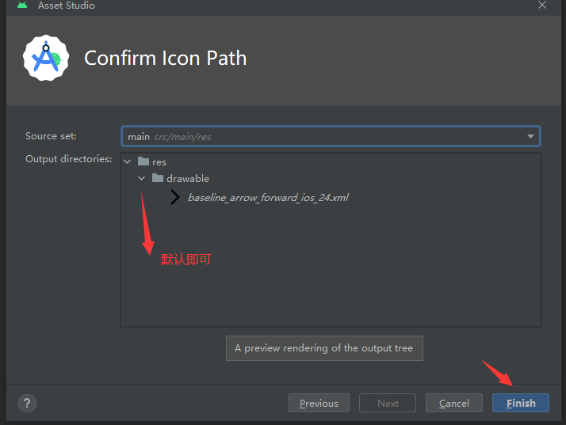Open help via question mark button
Screen dimensions: 566x425
tap(27, 403)
